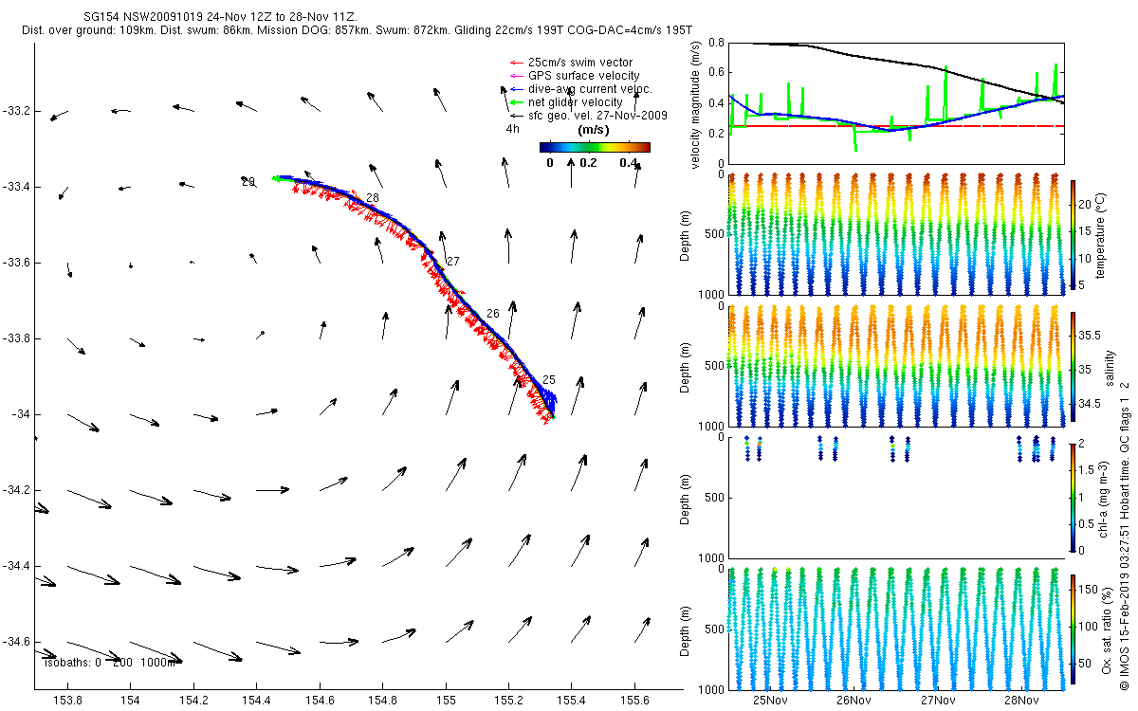Click the black sfc geo. vel. legend arrow
The image size is (1138, 711).
tap(516, 115)
